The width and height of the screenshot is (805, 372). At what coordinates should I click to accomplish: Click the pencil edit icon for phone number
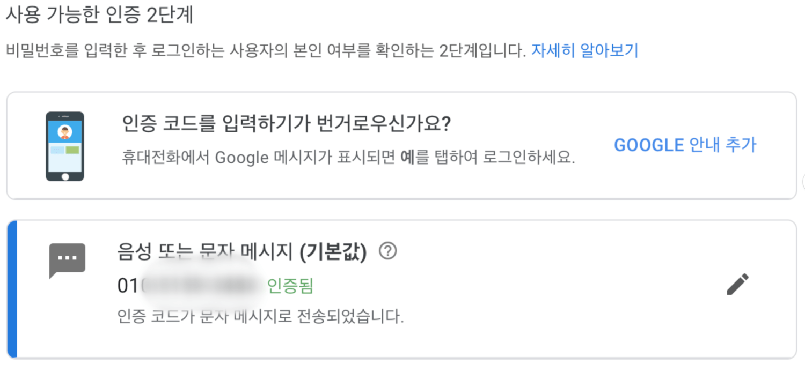(x=737, y=284)
